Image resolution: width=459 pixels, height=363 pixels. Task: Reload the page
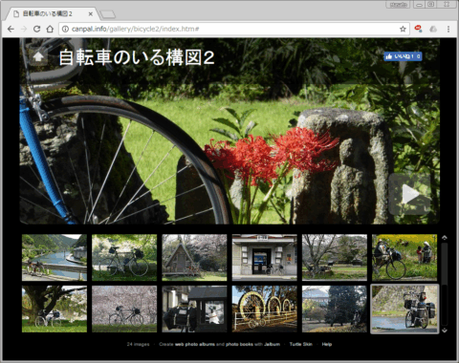click(x=36, y=29)
